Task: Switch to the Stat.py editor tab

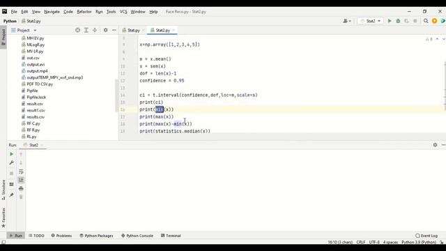Action: pyautogui.click(x=133, y=30)
